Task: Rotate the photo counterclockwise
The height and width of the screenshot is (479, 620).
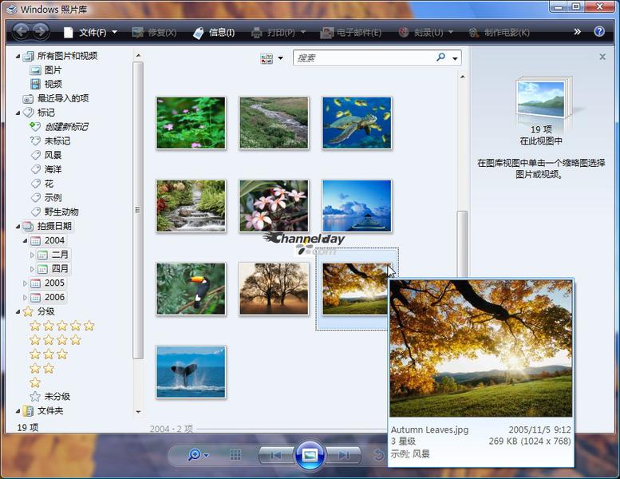Action: coord(378,455)
